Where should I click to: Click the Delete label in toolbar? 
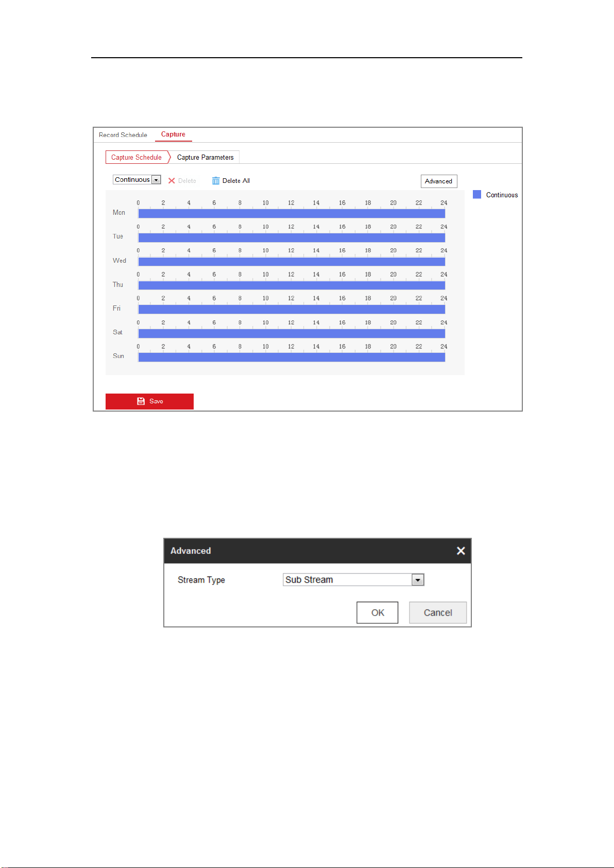(x=187, y=181)
